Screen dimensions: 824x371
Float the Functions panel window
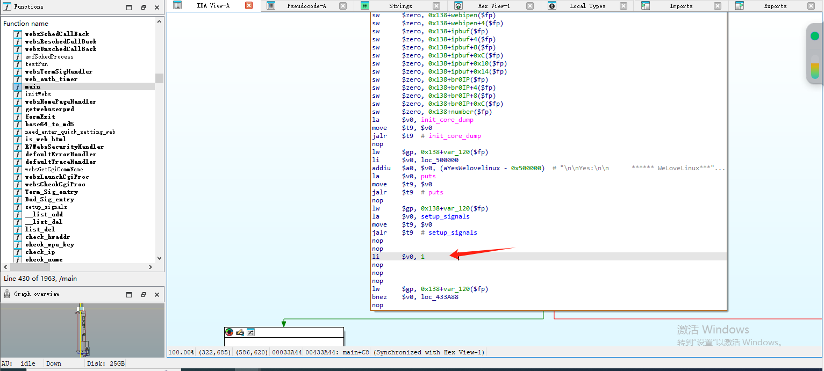143,8
